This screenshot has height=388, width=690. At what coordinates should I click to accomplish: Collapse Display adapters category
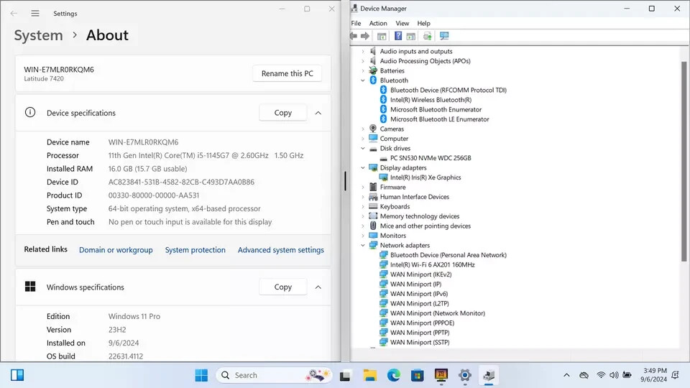tap(363, 167)
